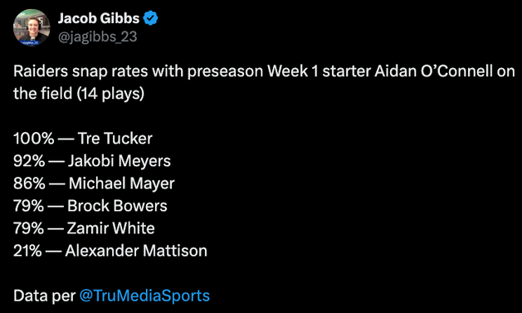The image size is (522, 313).
Task: Click the 92% figure
Action: click(x=29, y=161)
